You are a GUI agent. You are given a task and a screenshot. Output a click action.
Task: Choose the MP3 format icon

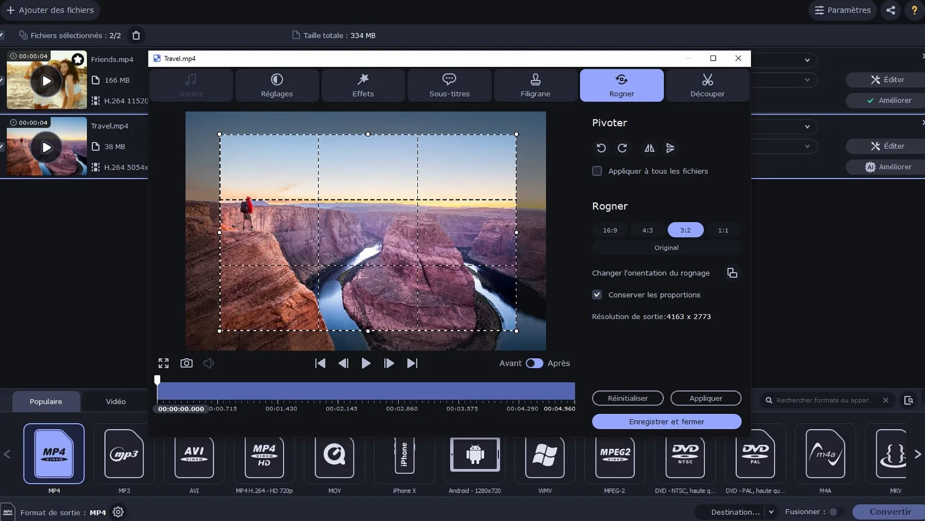coord(124,454)
